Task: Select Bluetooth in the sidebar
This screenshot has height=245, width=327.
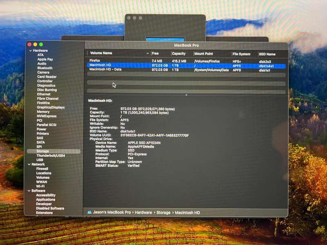Action: (45, 68)
